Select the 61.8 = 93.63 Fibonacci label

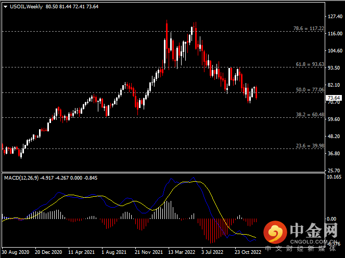point(310,64)
